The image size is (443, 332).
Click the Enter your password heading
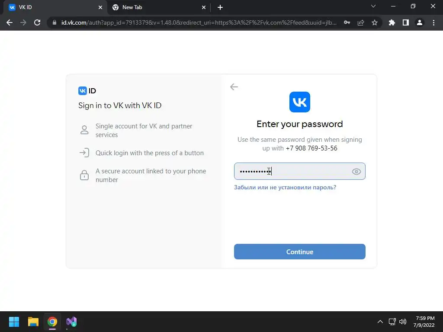[x=299, y=124]
